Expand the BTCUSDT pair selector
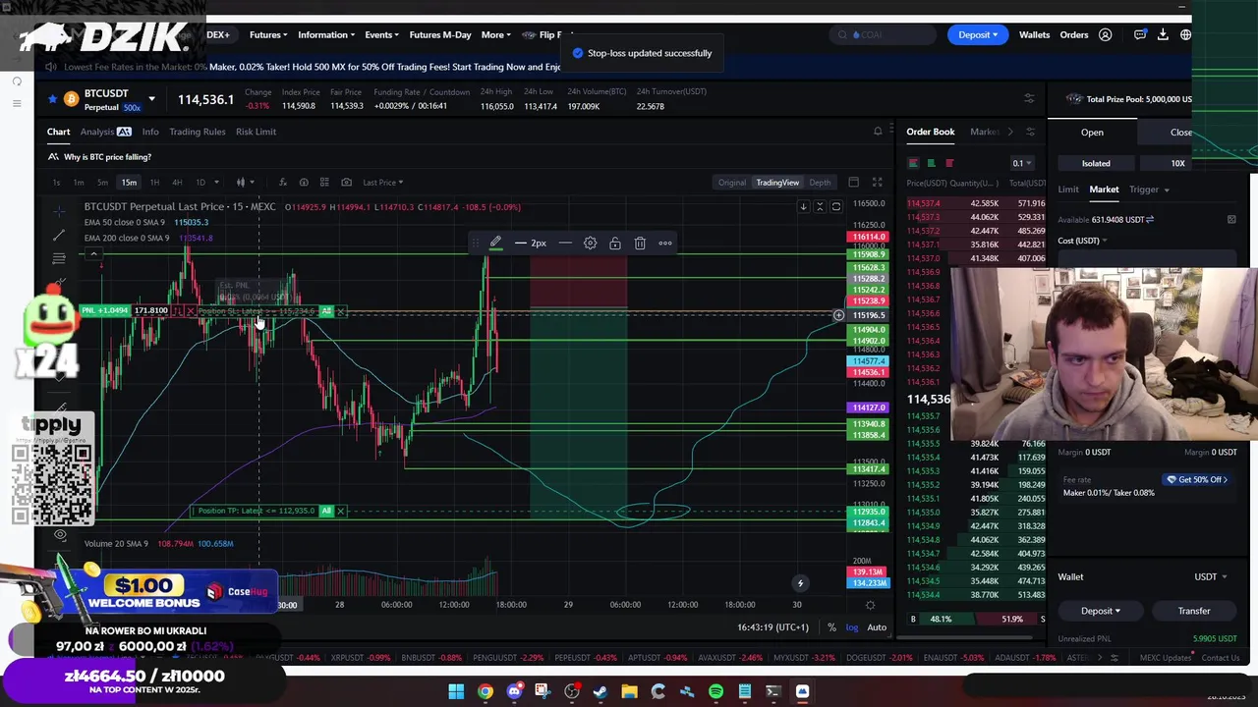The image size is (1258, 707). 151,99
